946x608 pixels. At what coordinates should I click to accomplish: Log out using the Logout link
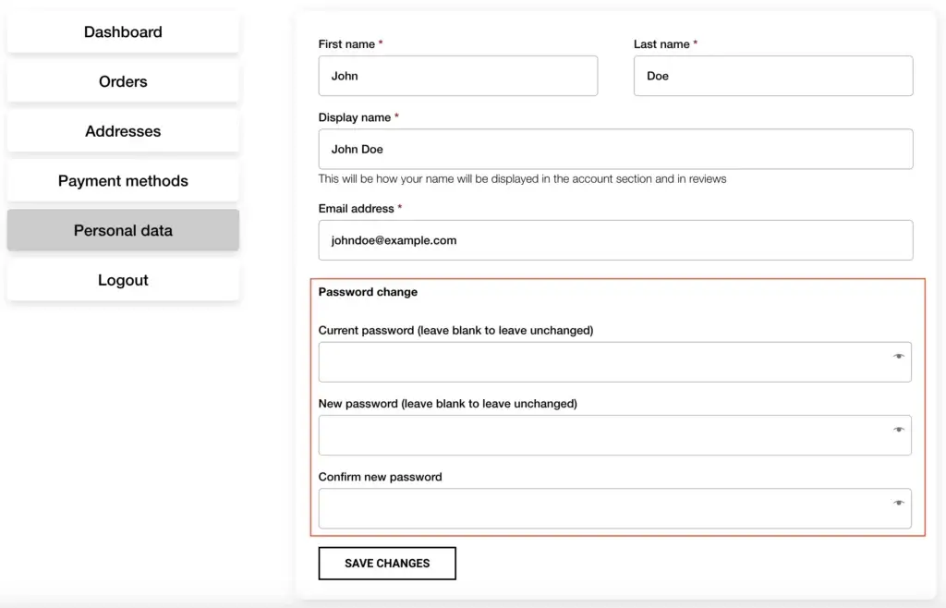point(123,280)
